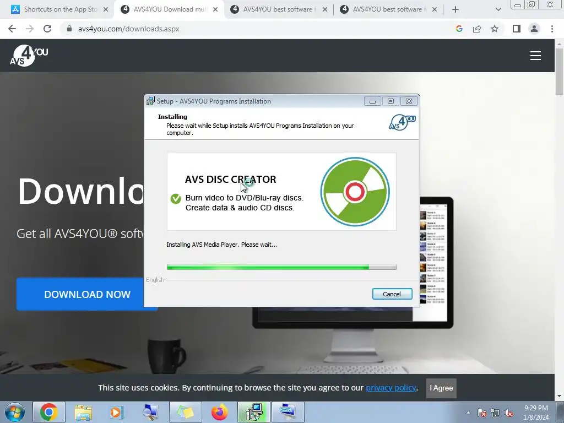Click I Agree on cookie notice

441,388
